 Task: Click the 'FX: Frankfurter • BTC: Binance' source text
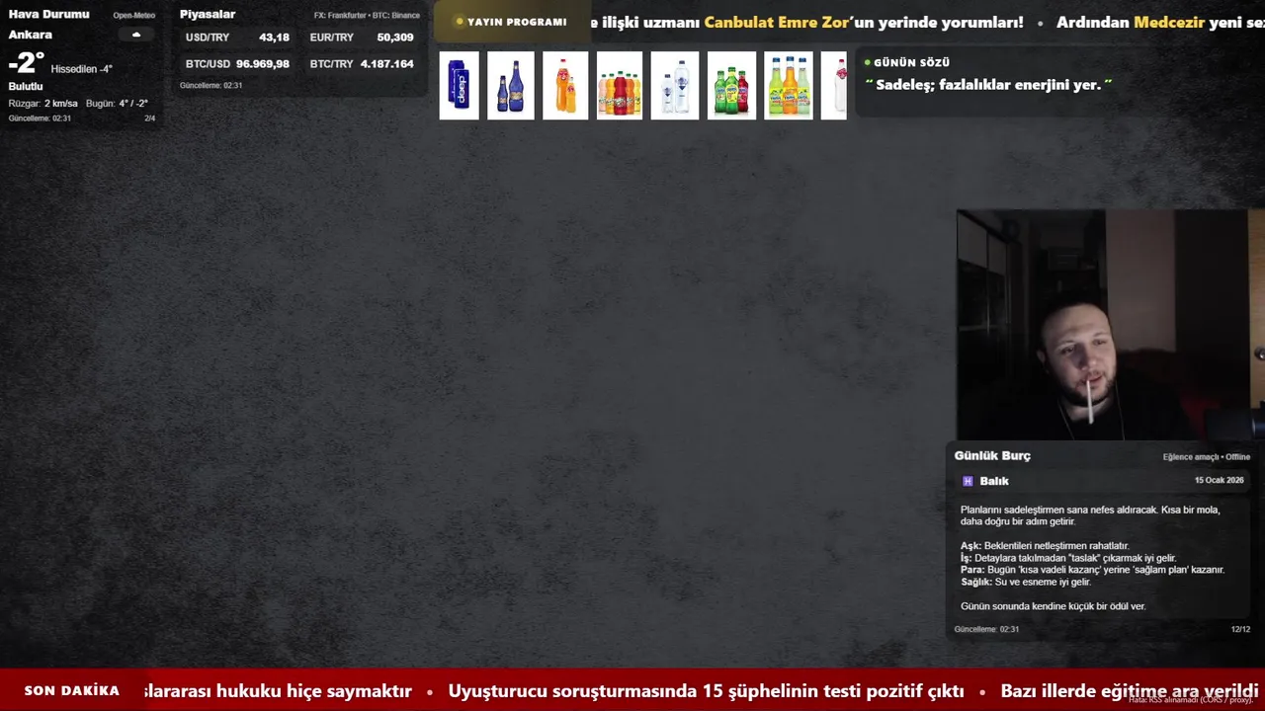(367, 16)
